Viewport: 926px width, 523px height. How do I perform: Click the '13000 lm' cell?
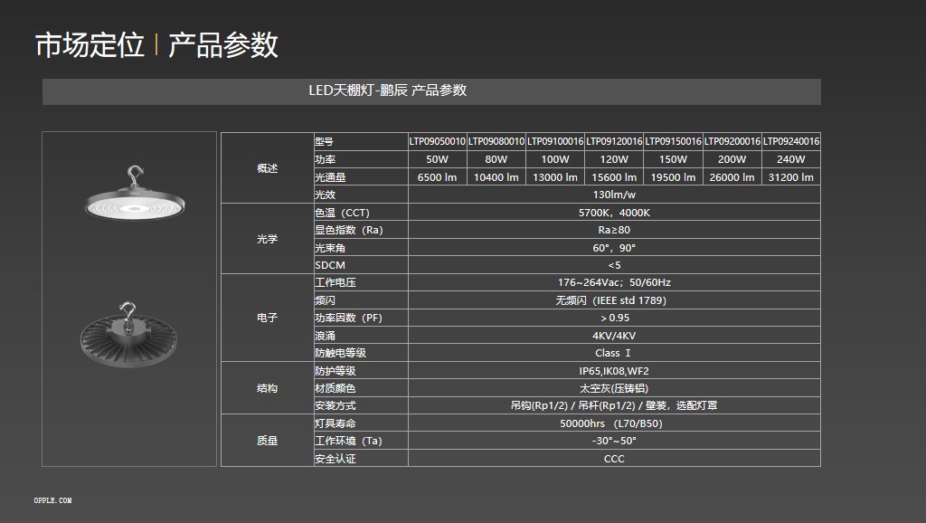coord(555,177)
